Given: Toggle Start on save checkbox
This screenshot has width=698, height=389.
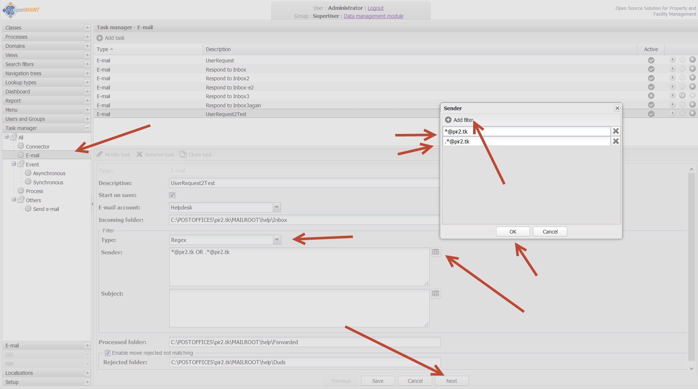Looking at the screenshot, I should click(172, 195).
